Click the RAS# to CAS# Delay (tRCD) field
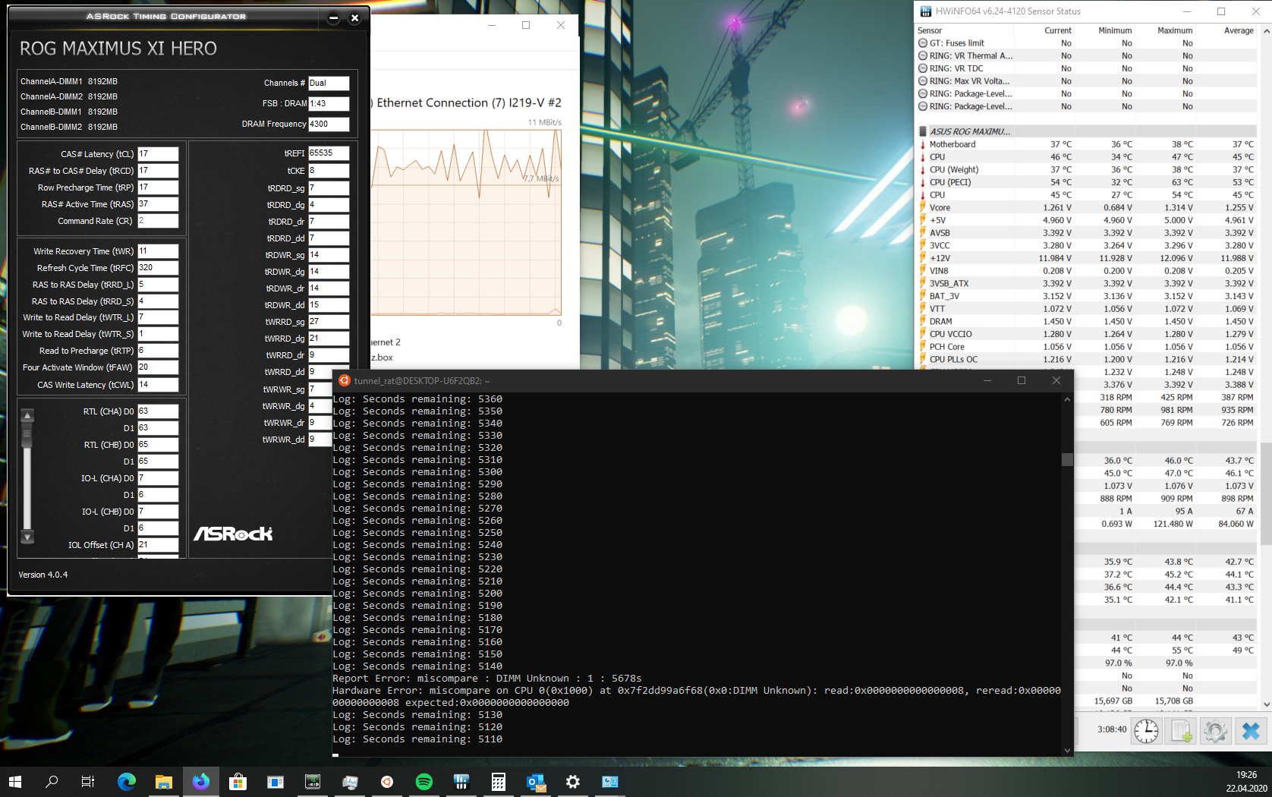1272x797 pixels. click(x=158, y=171)
